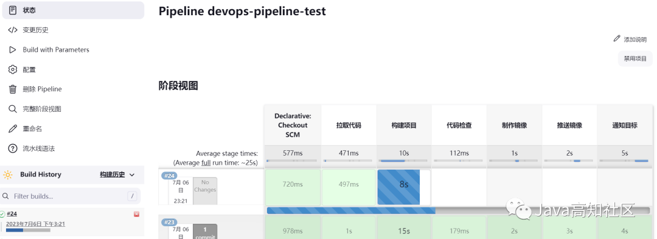The height and width of the screenshot is (239, 657).
Task: Cancel build #24 with the red stop icon
Action: click(x=137, y=214)
